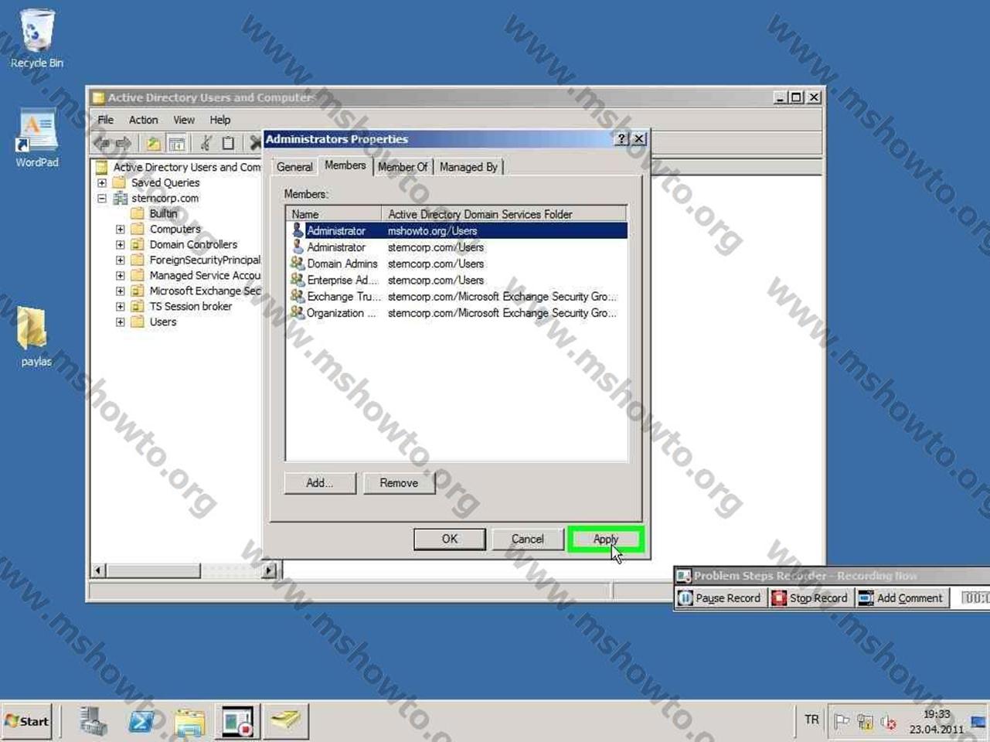
Task: Open Windows PowerShell from the taskbar
Action: tap(141, 722)
